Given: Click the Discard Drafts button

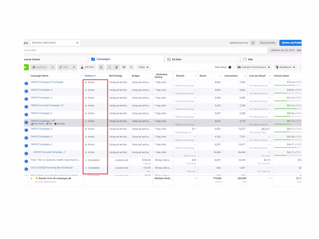Looking at the screenshot, I should pyautogui.click(x=268, y=43).
